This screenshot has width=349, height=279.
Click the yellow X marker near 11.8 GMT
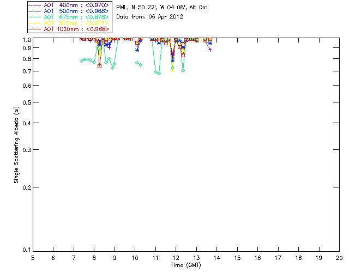[173, 69]
